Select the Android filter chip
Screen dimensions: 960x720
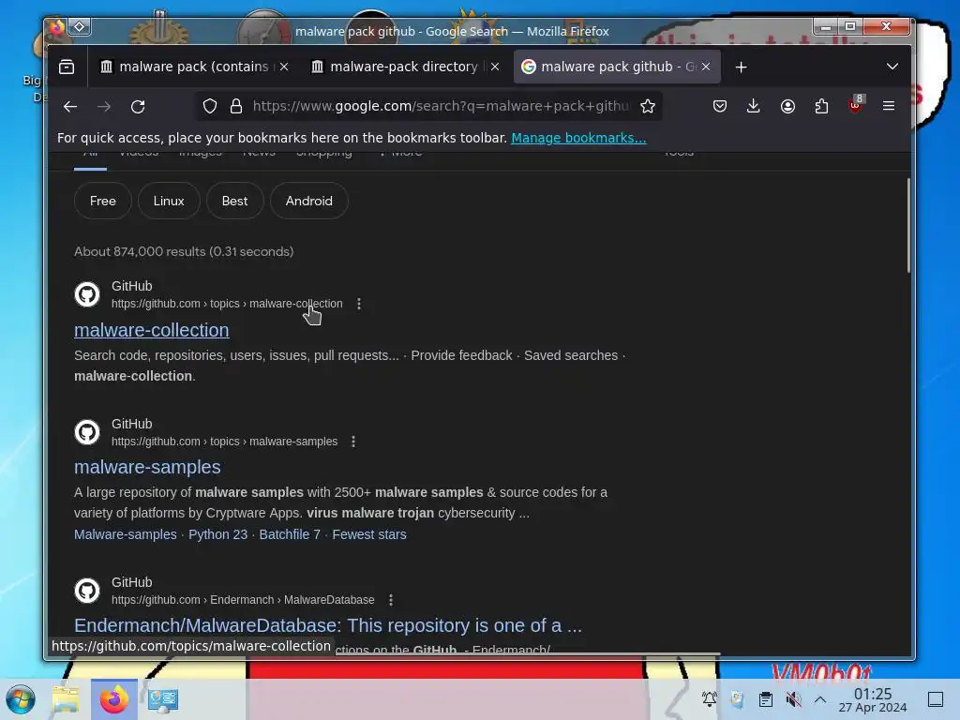tap(309, 201)
